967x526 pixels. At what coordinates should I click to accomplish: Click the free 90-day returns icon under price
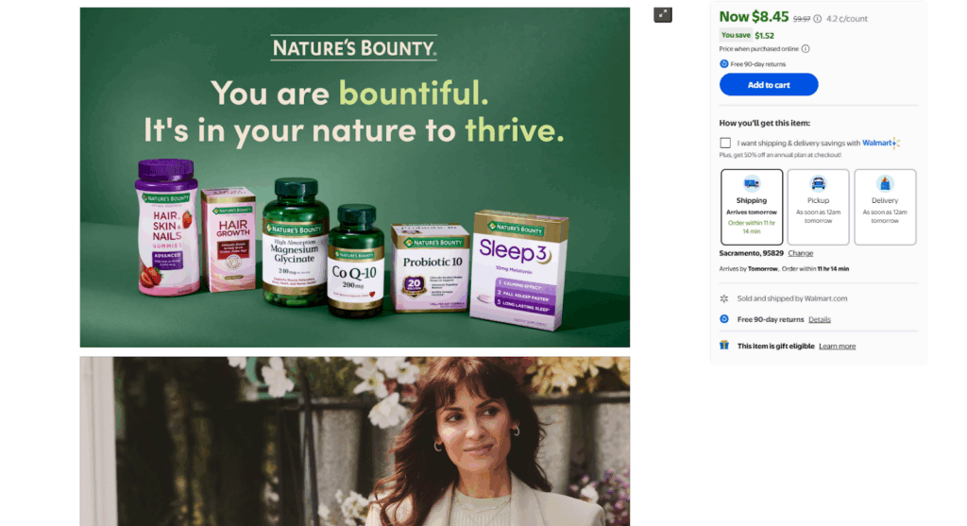(x=724, y=63)
